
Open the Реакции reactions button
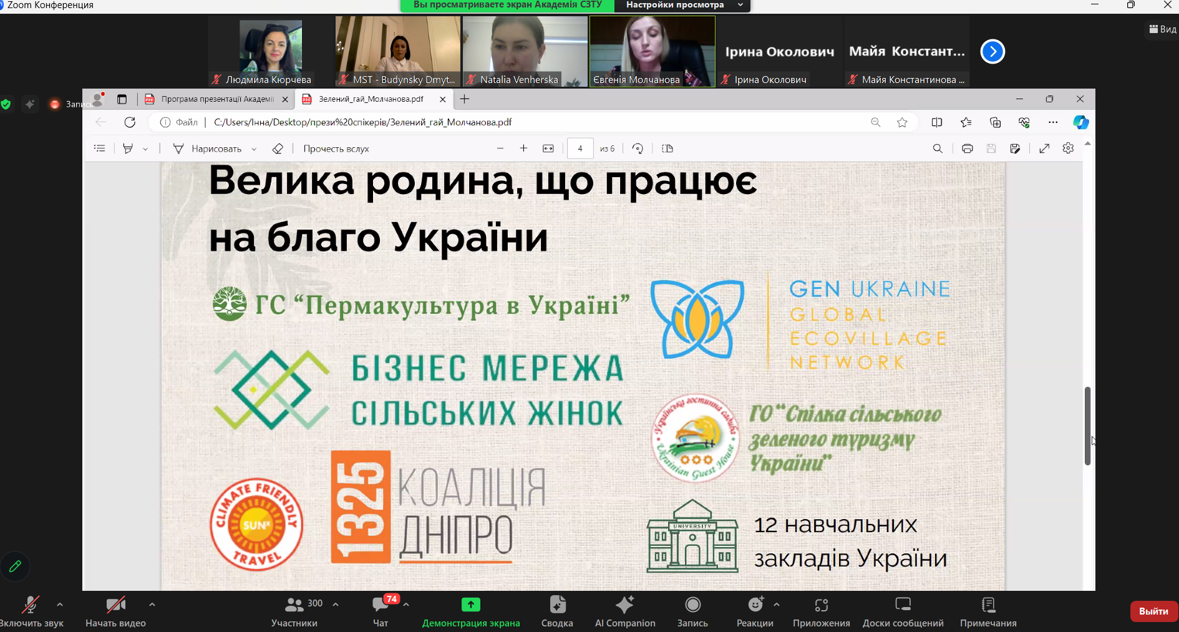755,611
